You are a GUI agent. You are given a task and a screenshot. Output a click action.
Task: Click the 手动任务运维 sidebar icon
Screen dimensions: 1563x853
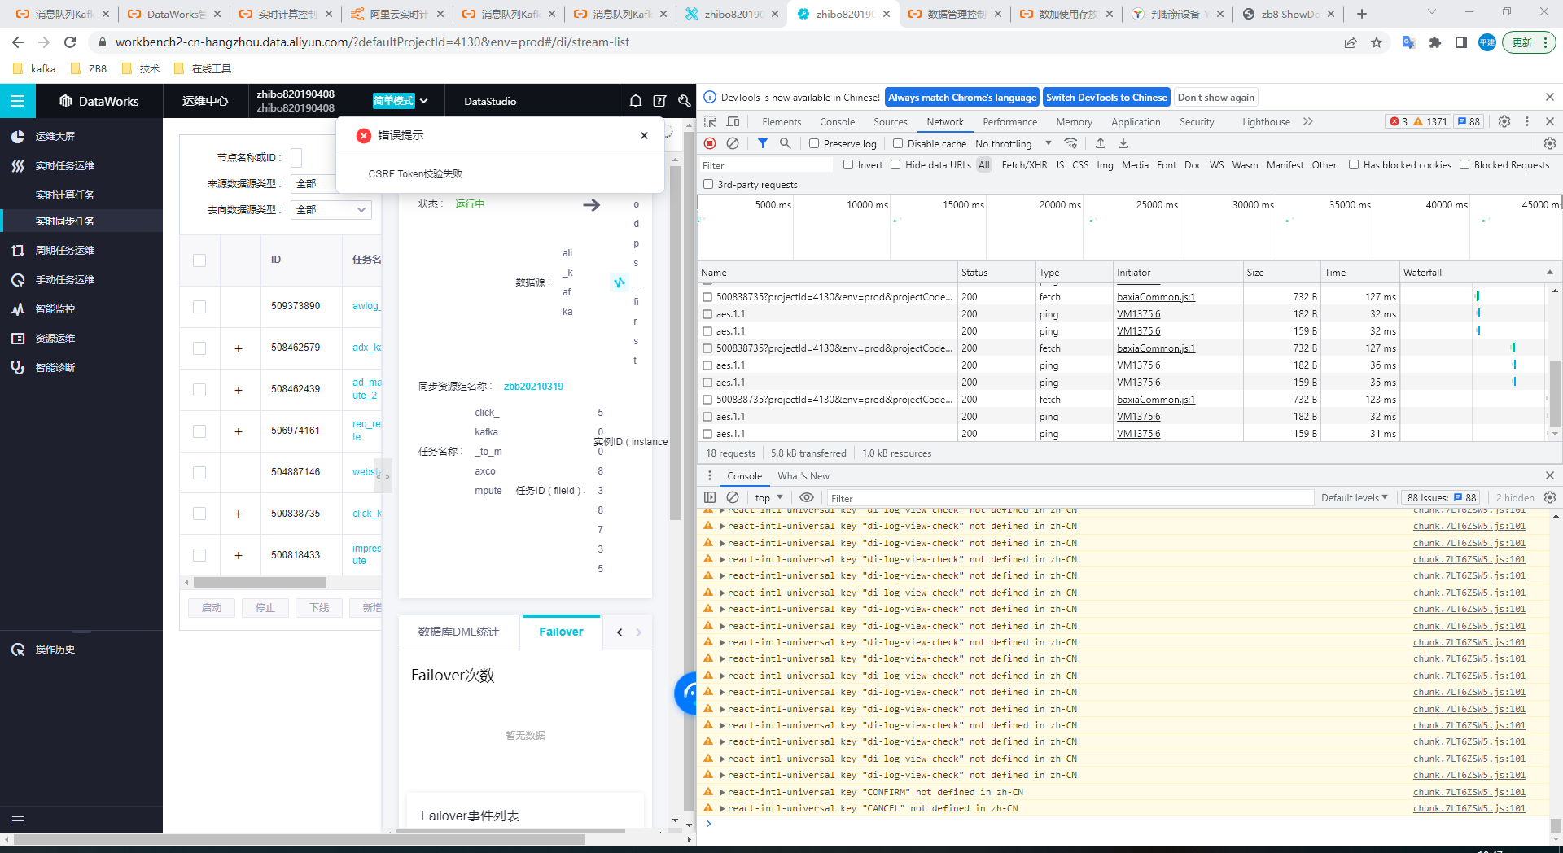pyautogui.click(x=18, y=279)
